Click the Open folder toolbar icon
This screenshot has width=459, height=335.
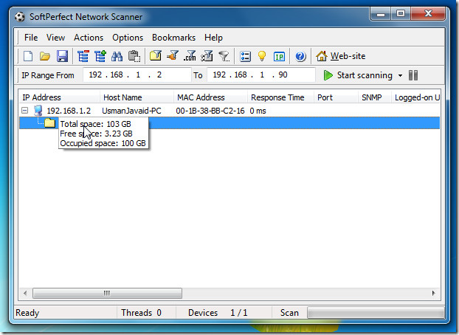click(x=45, y=56)
